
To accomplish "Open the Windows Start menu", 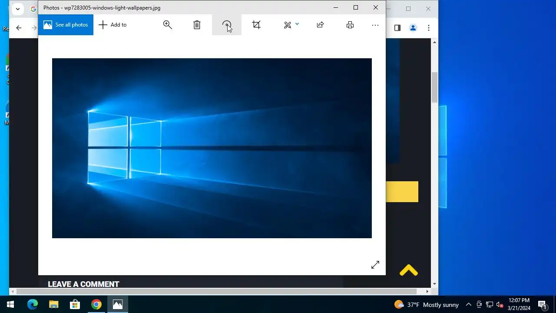I will [x=10, y=304].
